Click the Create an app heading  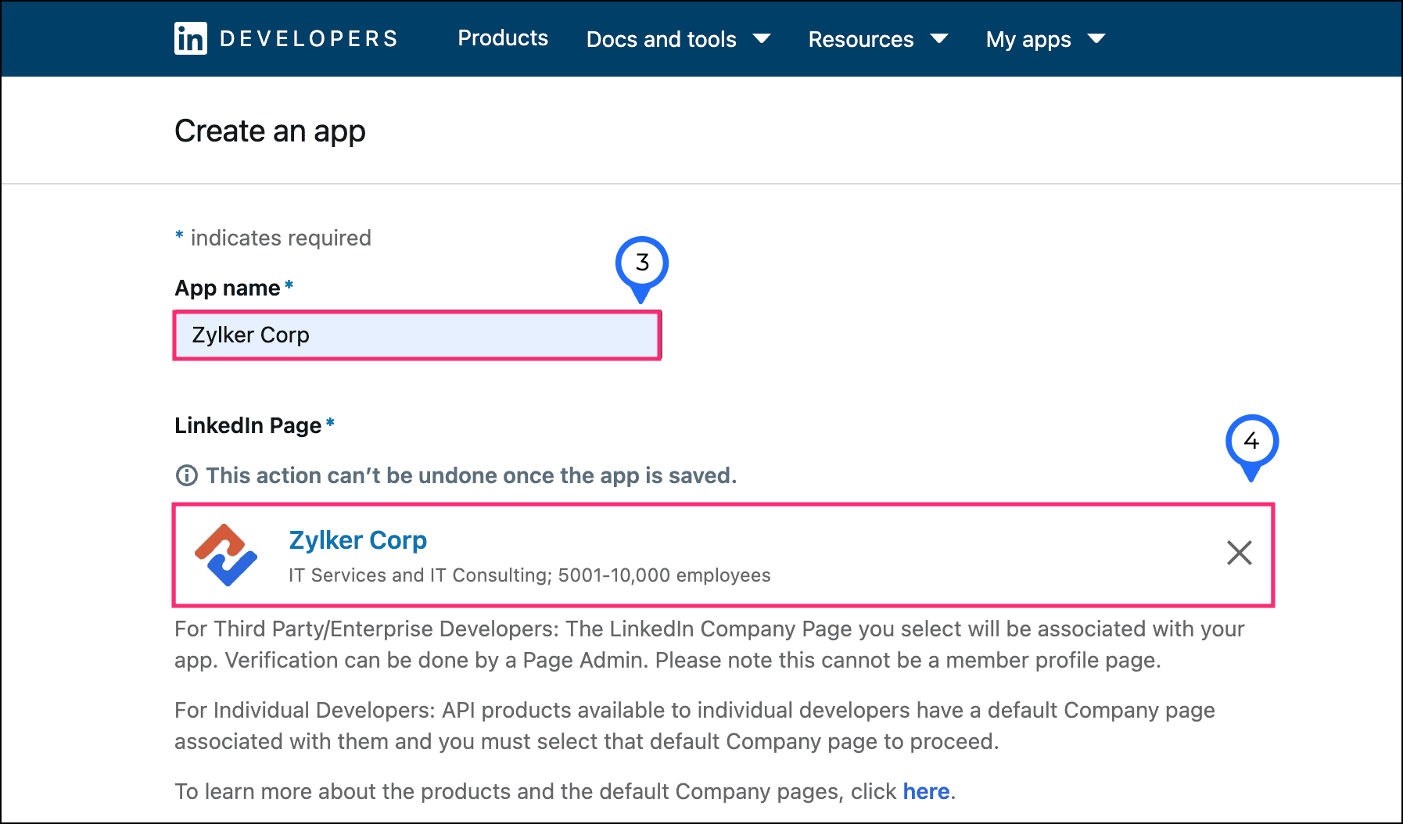click(x=270, y=131)
